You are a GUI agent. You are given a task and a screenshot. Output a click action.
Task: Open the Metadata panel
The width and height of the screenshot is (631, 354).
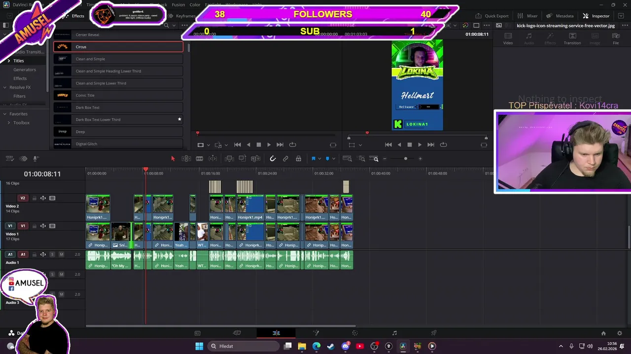(x=560, y=16)
